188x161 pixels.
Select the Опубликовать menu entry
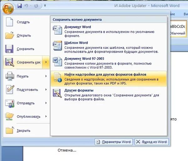coord(26,117)
